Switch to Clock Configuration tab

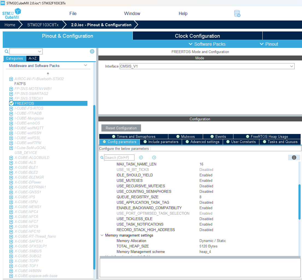pyautogui.click(x=197, y=36)
